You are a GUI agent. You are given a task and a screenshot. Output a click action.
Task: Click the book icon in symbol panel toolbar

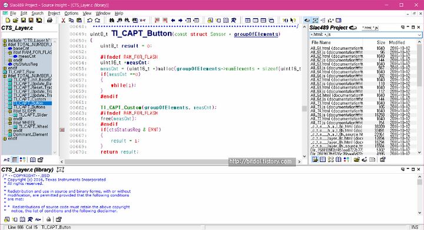[x=33, y=160]
